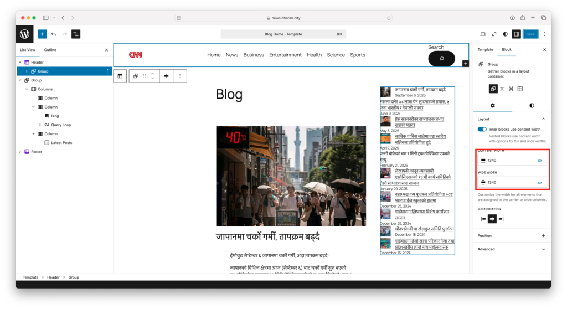Image resolution: width=567 pixels, height=309 pixels.
Task: Switch to the Block tab in sidebar
Action: (507, 50)
